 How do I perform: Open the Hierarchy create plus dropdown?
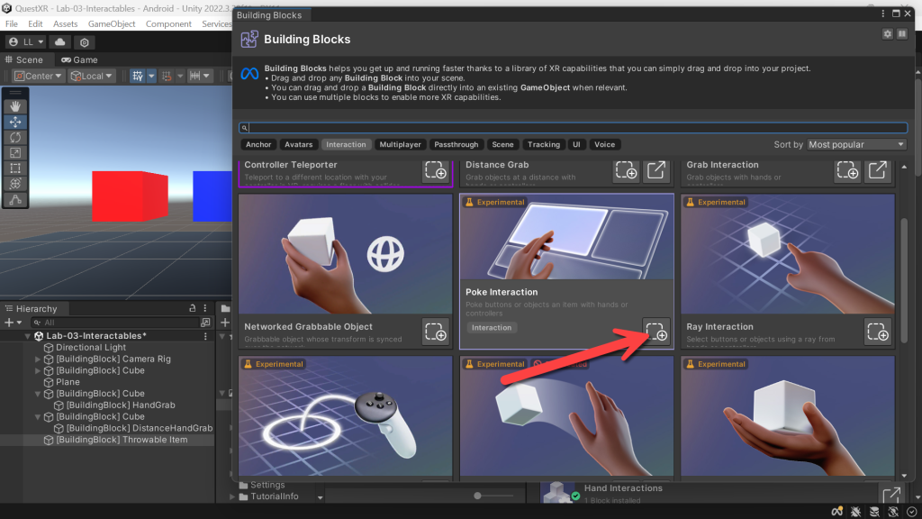[x=13, y=323]
